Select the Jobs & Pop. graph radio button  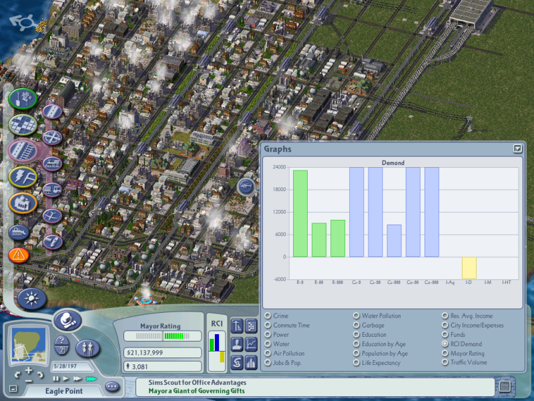(268, 363)
